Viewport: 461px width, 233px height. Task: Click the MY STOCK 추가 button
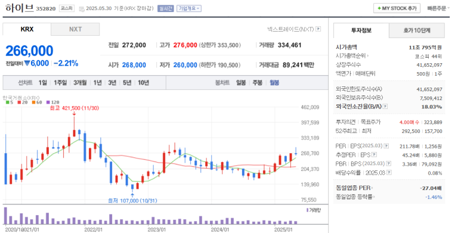[397, 8]
